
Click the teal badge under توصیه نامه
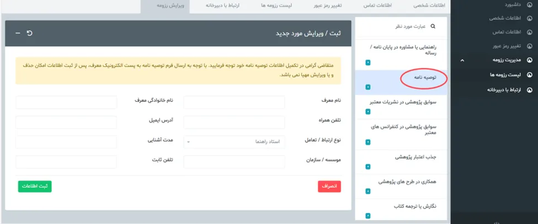pyautogui.click(x=368, y=87)
